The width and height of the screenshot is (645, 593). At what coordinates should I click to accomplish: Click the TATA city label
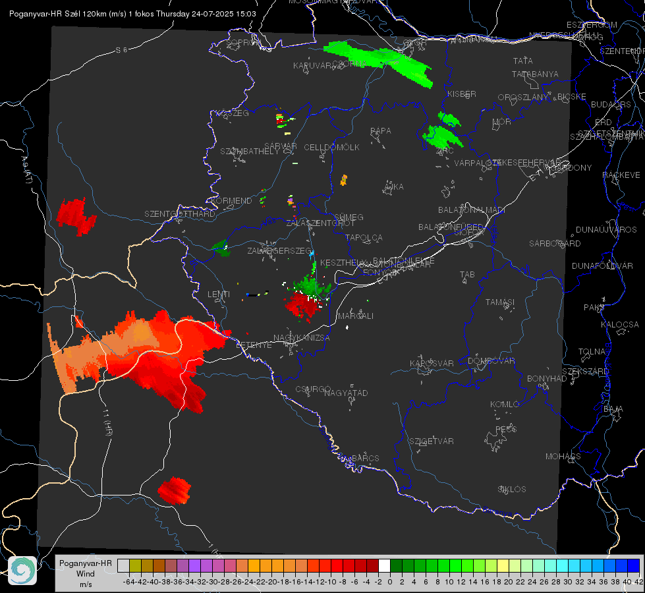click(523, 61)
